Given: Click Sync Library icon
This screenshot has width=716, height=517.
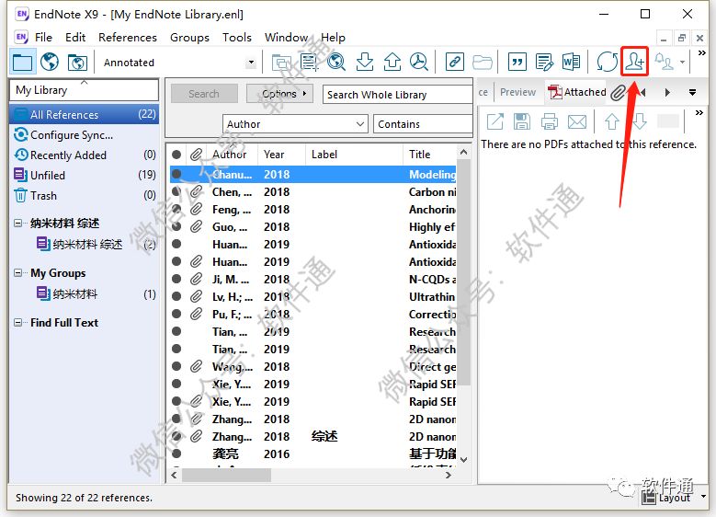Looking at the screenshot, I should (607, 62).
